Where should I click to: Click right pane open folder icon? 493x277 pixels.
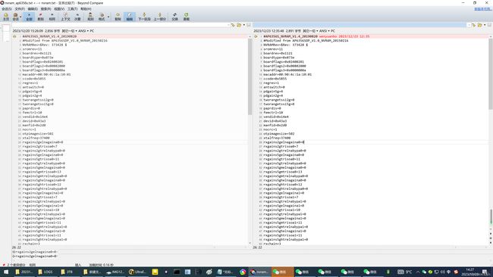[x=480, y=25]
